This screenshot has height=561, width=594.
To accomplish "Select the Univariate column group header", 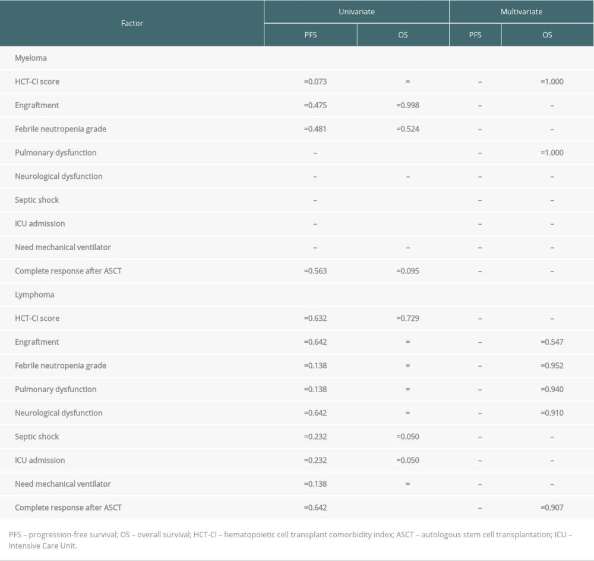I will coord(356,12).
